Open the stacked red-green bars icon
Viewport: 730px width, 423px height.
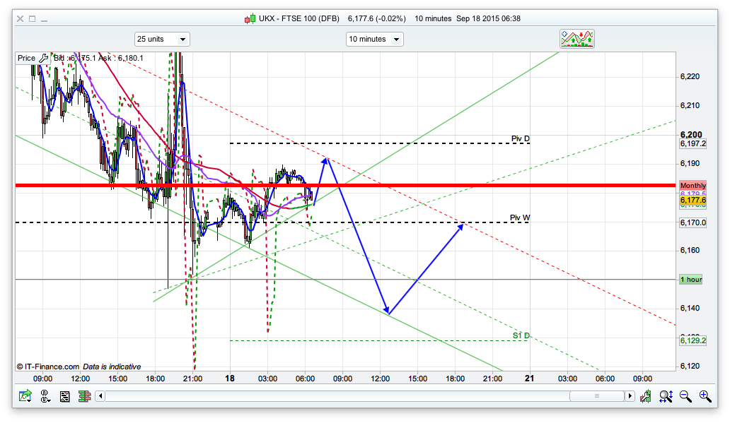[x=84, y=397]
